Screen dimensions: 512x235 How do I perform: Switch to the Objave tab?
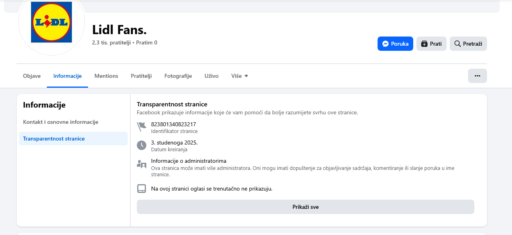pyautogui.click(x=32, y=76)
